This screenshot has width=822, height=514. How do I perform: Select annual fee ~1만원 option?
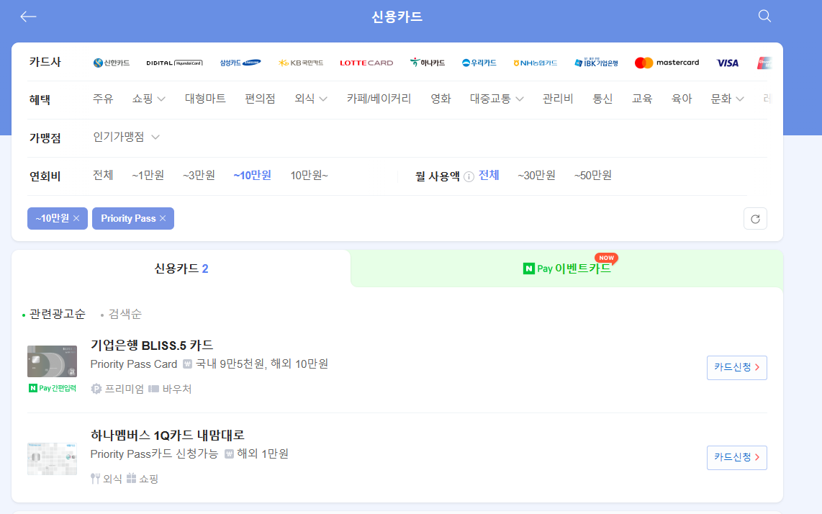(148, 175)
